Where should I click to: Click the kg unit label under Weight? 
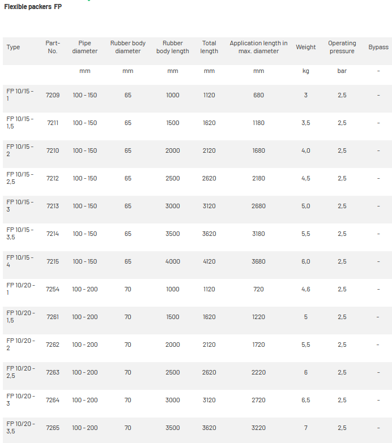click(x=306, y=71)
